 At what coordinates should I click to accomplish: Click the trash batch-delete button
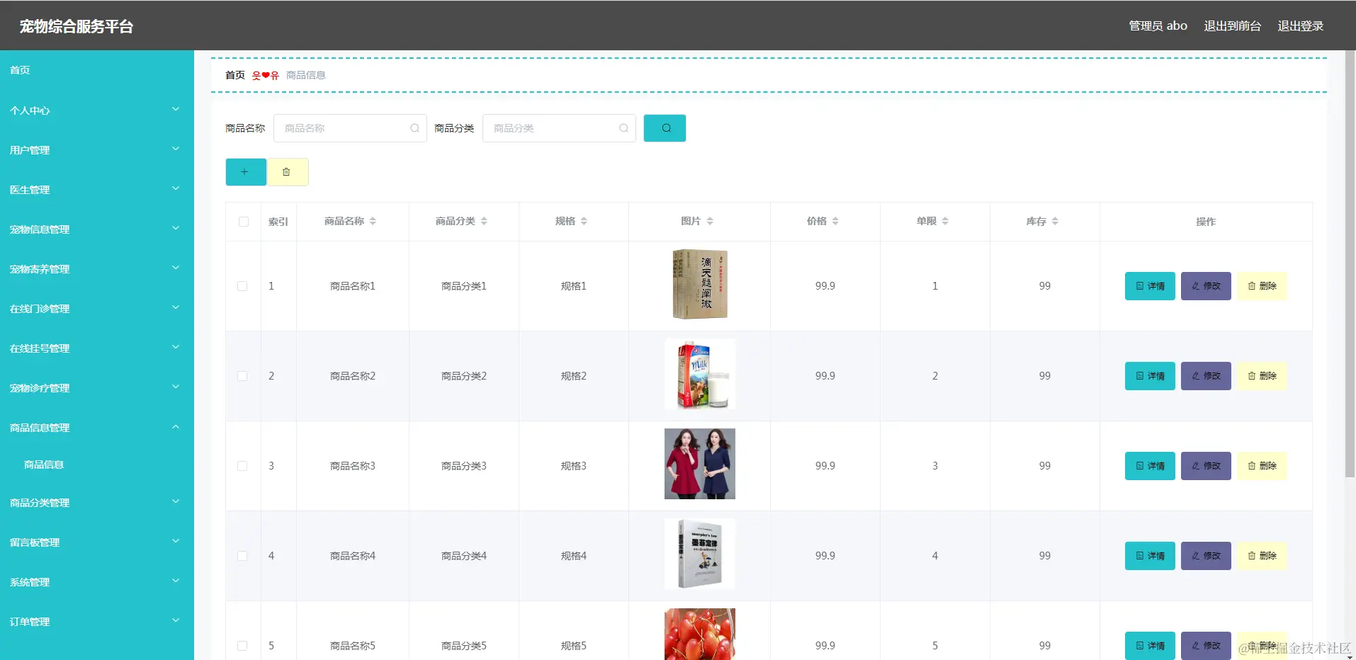click(x=287, y=172)
